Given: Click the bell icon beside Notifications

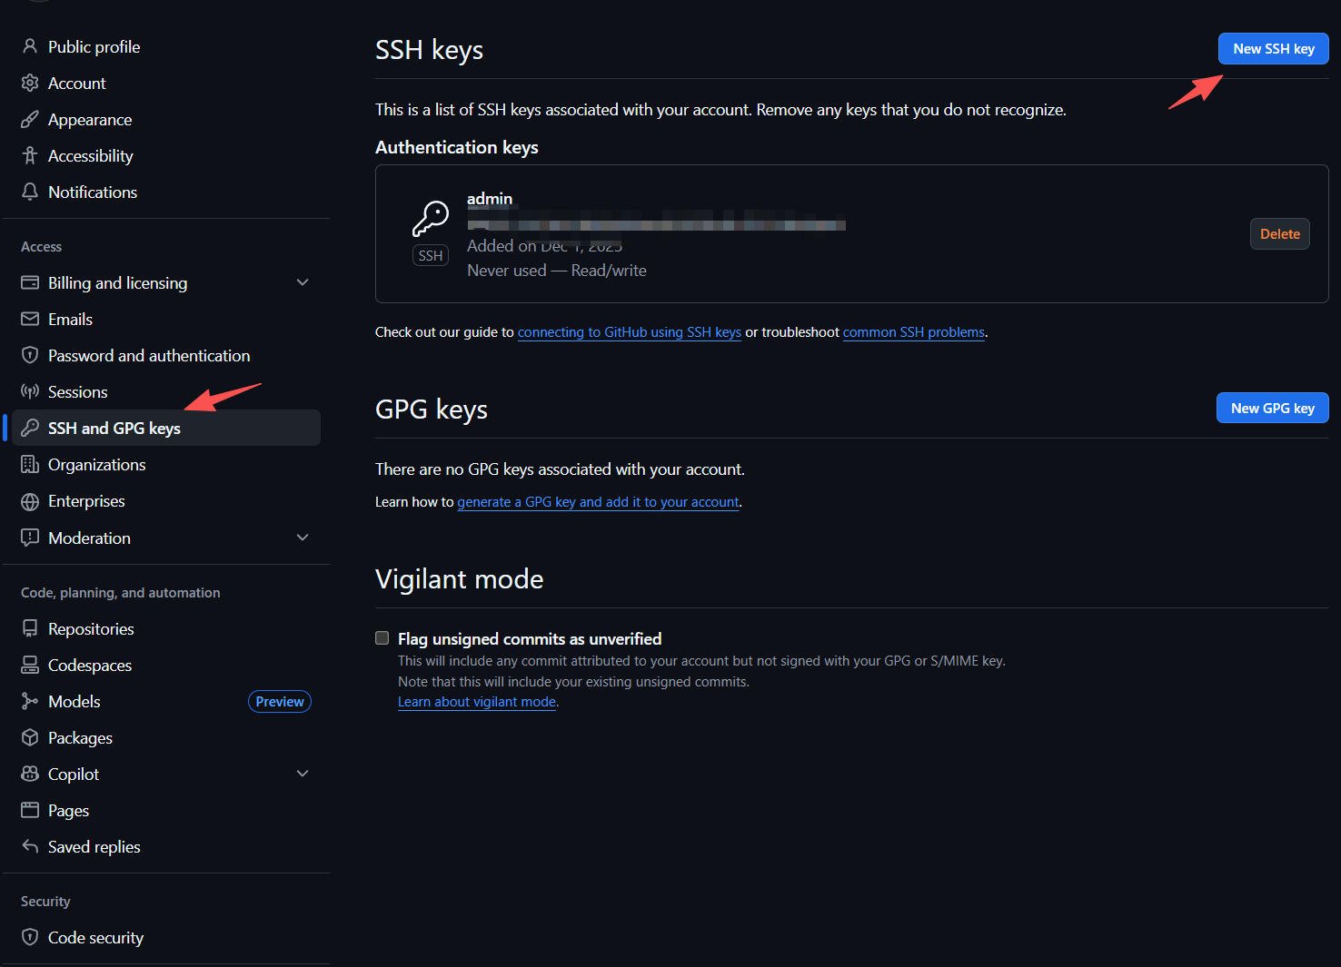Looking at the screenshot, I should tap(30, 192).
